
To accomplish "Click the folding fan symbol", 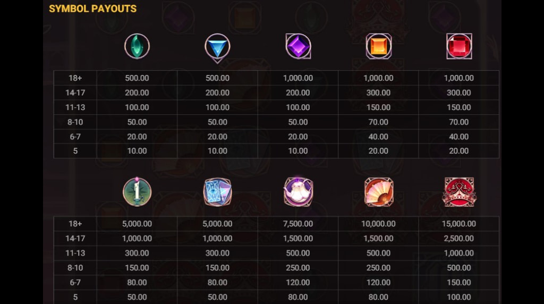I will click(378, 192).
